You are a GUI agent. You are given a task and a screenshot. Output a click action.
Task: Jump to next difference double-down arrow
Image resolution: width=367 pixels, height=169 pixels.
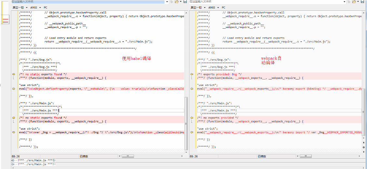(364, 151)
